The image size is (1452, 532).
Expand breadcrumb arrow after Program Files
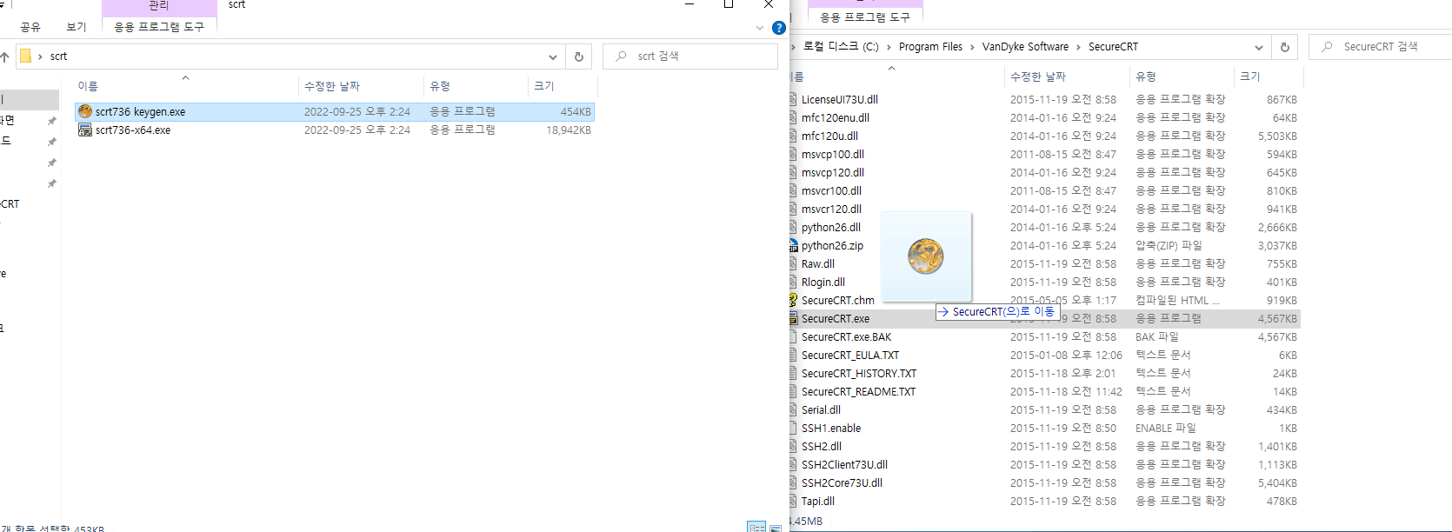click(x=973, y=47)
